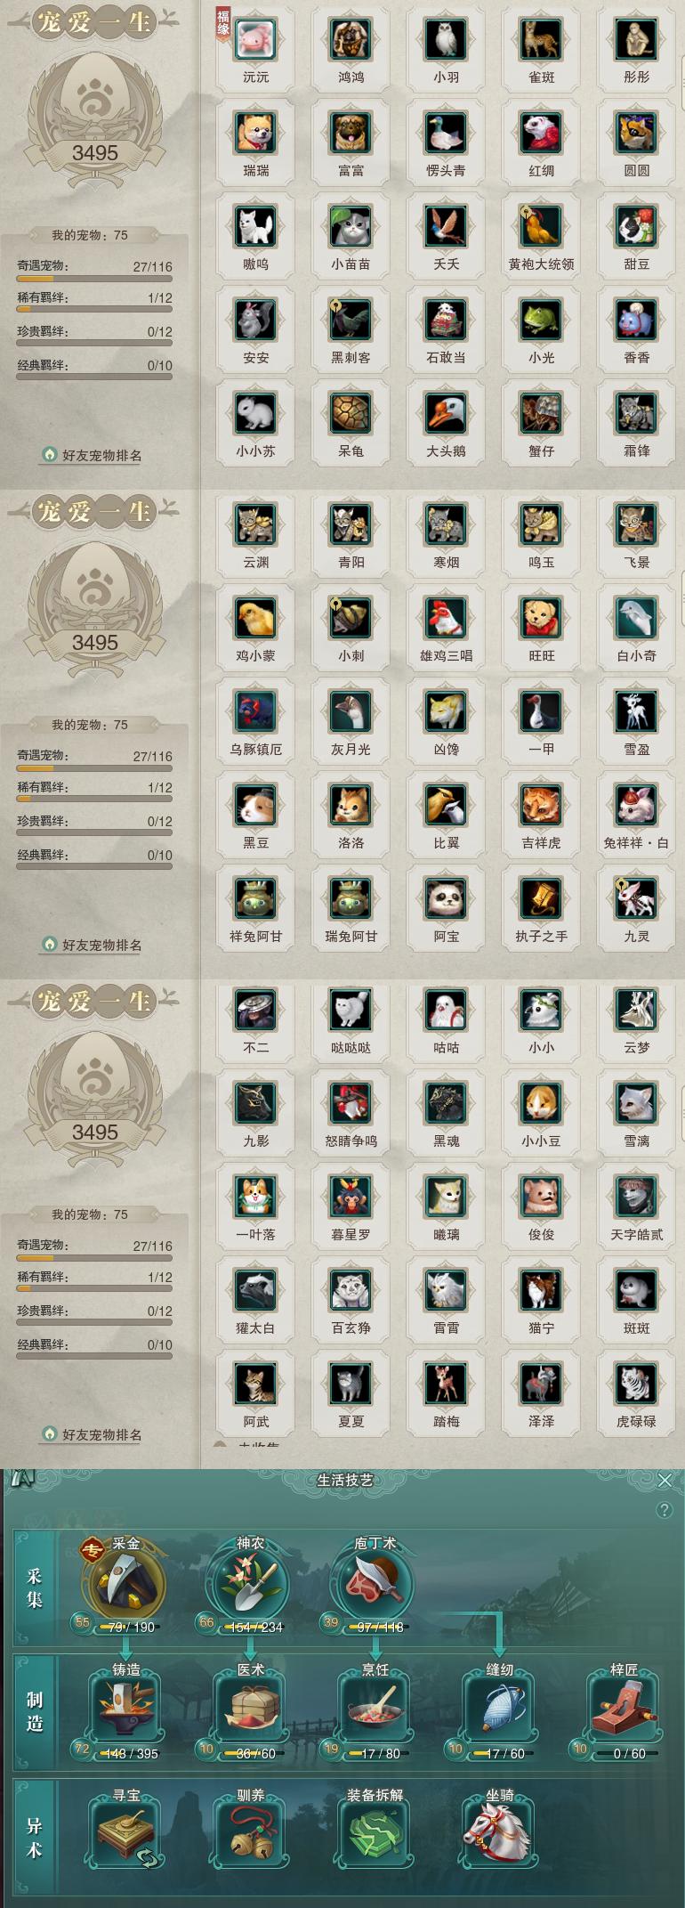Click the 黄袍大统领 rooster pet icon
The image size is (685, 1908).
point(541,227)
